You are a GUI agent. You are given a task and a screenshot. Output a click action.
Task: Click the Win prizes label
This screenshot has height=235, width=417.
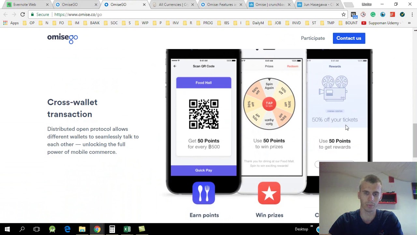point(269,215)
